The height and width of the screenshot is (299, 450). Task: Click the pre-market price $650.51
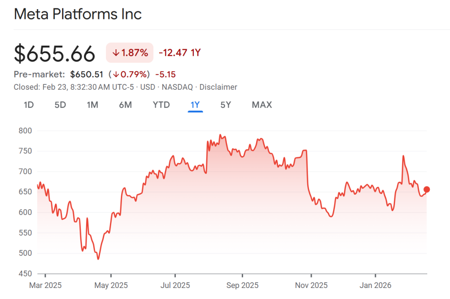pos(87,74)
